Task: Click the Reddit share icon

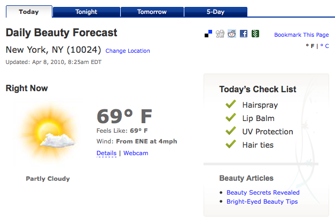Action: pos(232,34)
